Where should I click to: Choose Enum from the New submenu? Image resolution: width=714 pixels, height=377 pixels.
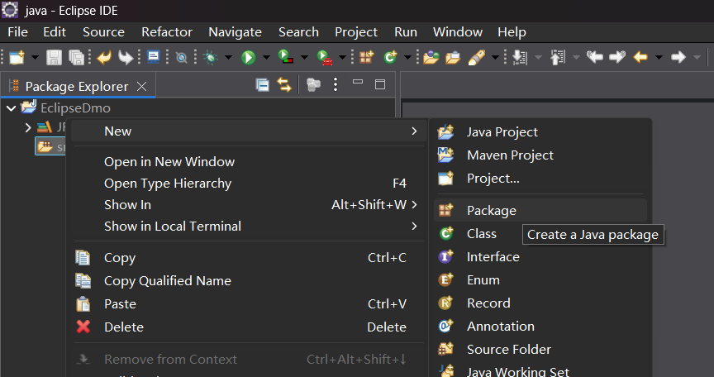point(540,280)
